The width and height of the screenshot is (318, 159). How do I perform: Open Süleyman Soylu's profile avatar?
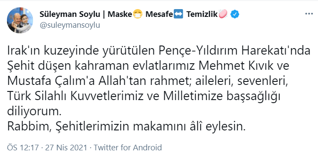coord(20,20)
